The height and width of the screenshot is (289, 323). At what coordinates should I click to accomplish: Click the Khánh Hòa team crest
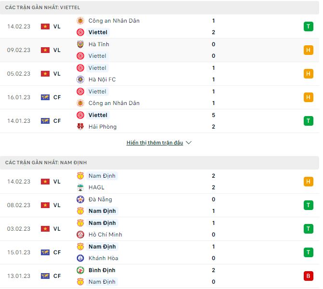(x=80, y=258)
